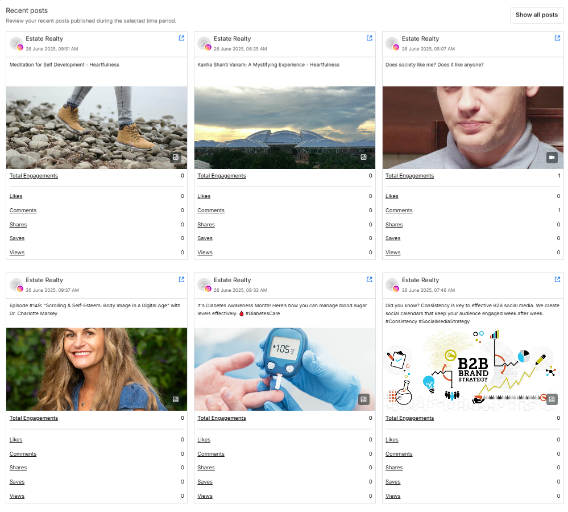The height and width of the screenshot is (512, 568).
Task: Open the dome building sunset thumbnail
Action: (285, 127)
